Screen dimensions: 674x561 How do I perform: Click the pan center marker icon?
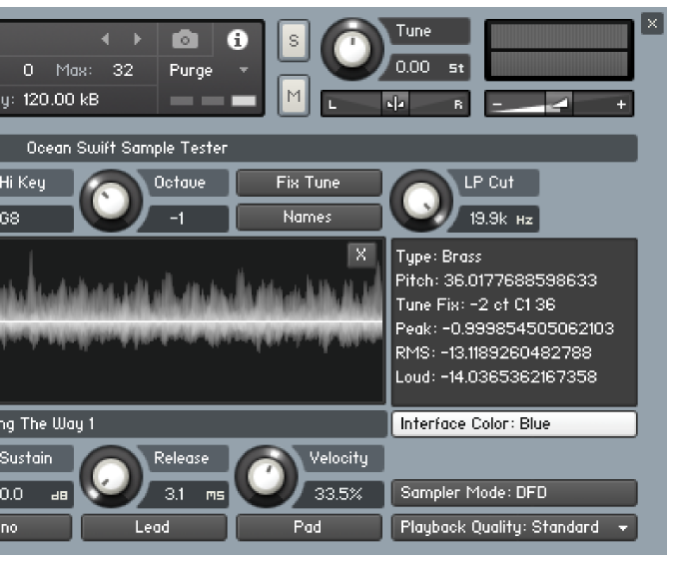[395, 104]
